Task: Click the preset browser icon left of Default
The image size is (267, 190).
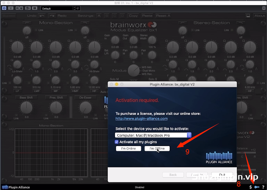Action: (x=35, y=8)
